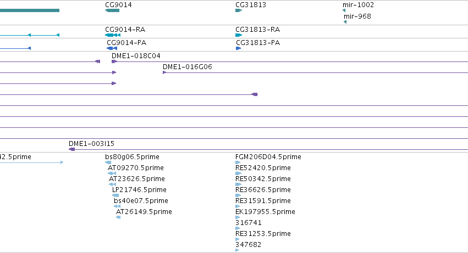The width and height of the screenshot is (468, 253).
Task: Click the 347682 EST arrow glyph
Action: 237,250
